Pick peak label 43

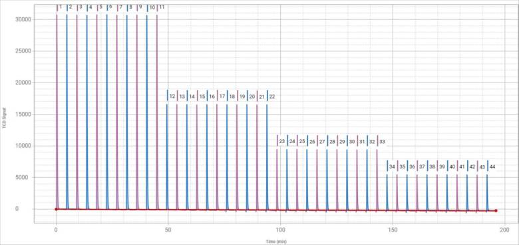tap(481, 166)
